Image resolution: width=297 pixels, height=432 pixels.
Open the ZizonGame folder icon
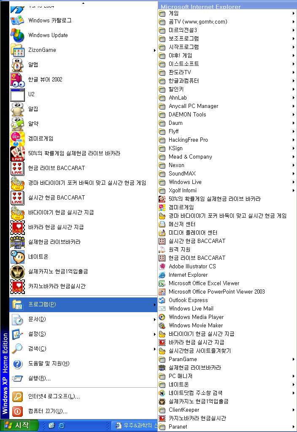(x=18, y=50)
